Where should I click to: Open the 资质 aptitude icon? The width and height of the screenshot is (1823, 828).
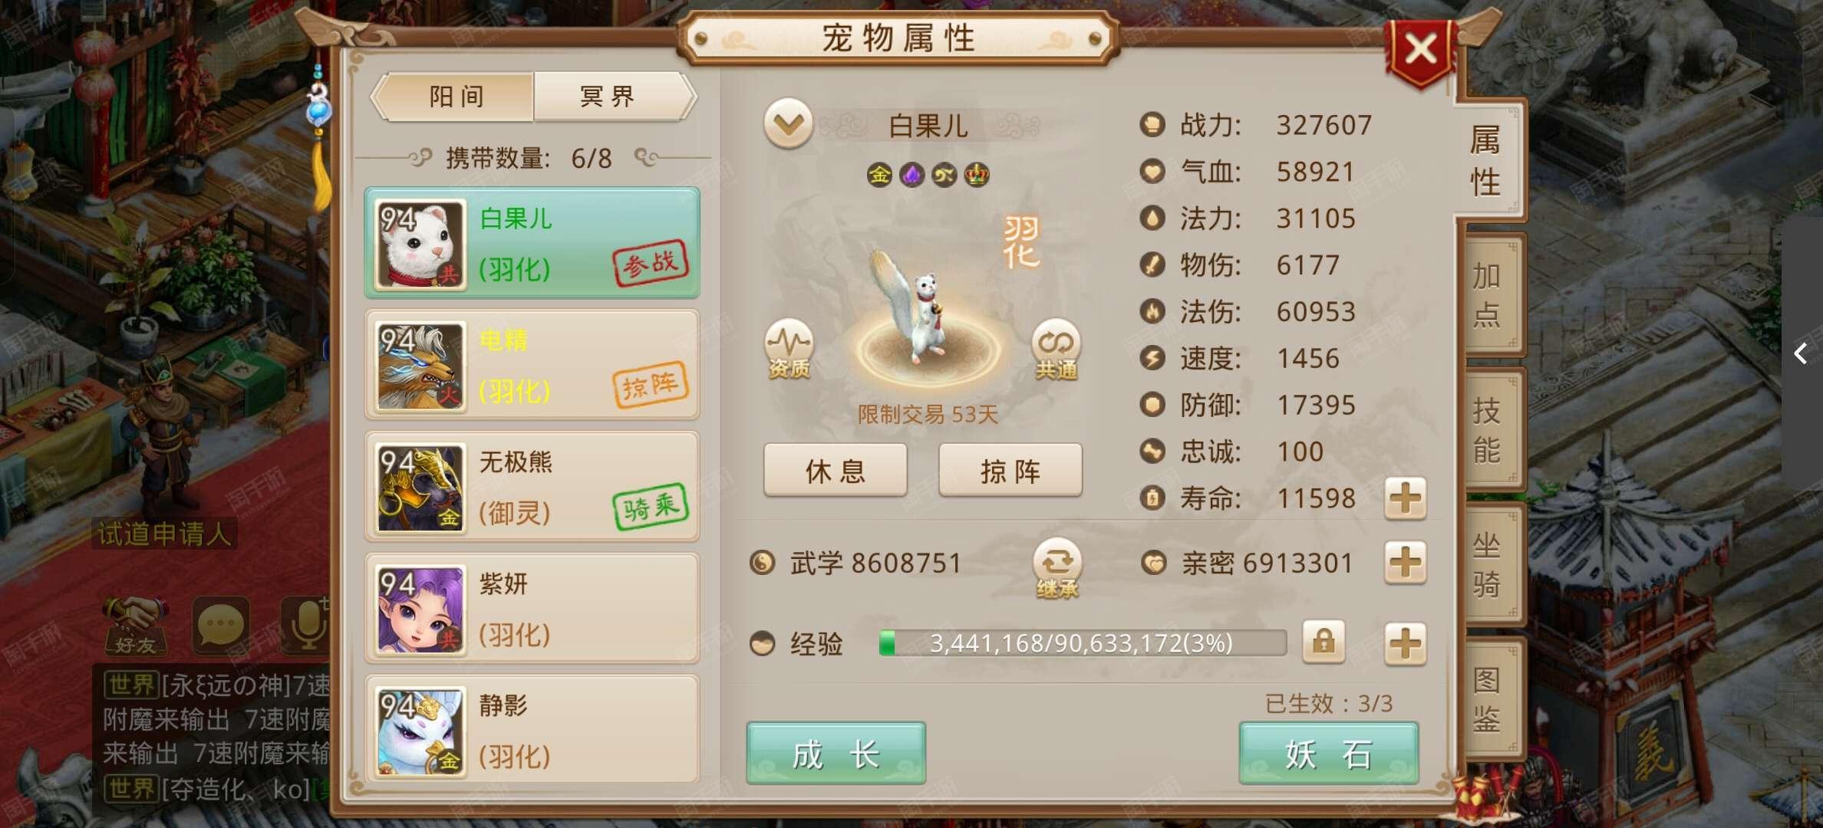789,350
